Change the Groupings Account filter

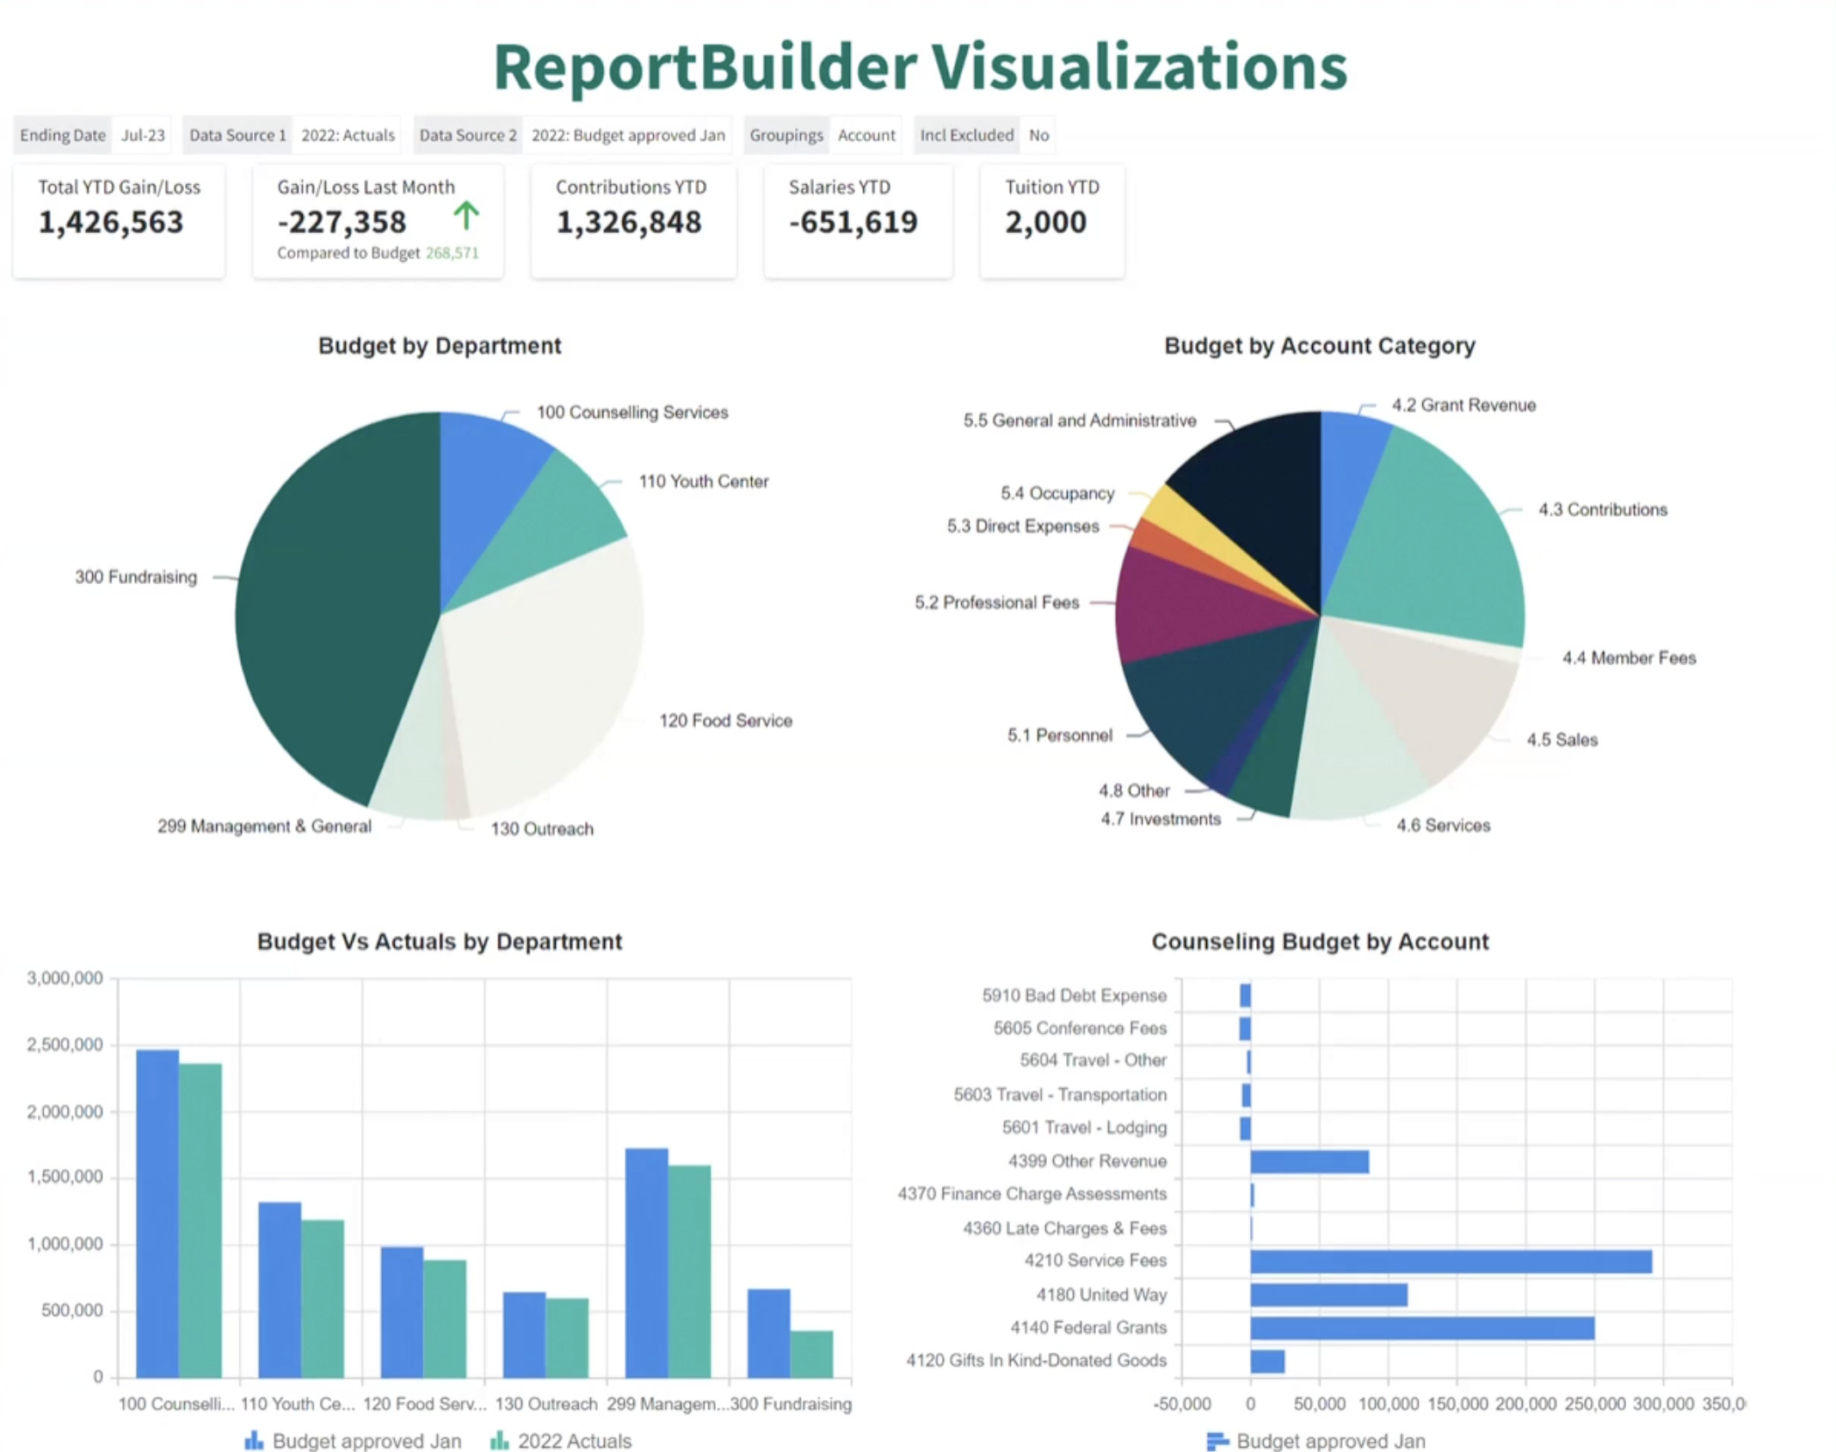pos(822,135)
